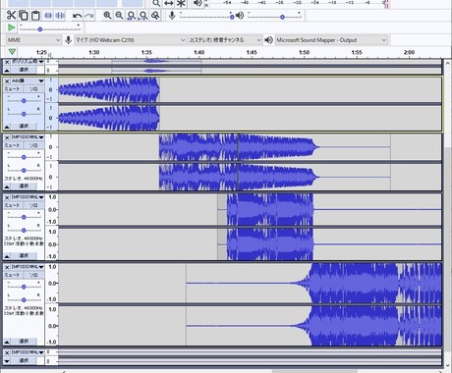Undo the last edit action
This screenshot has width=452, height=373.
[x=78, y=16]
